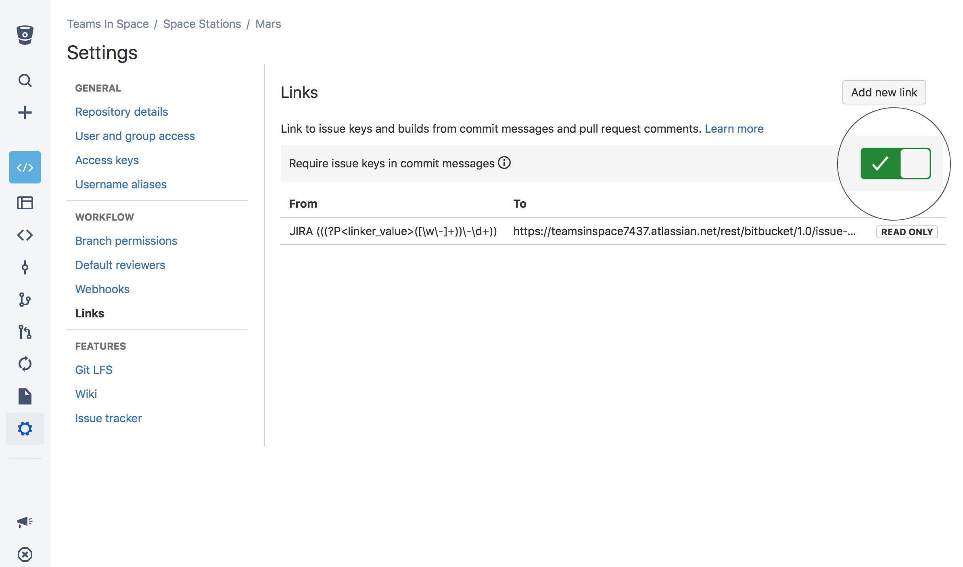Screen dimensions: 963x567
Task: Click the Settings gear icon
Action: point(25,428)
